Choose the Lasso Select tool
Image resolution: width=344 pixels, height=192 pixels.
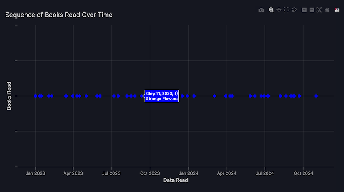(x=295, y=10)
